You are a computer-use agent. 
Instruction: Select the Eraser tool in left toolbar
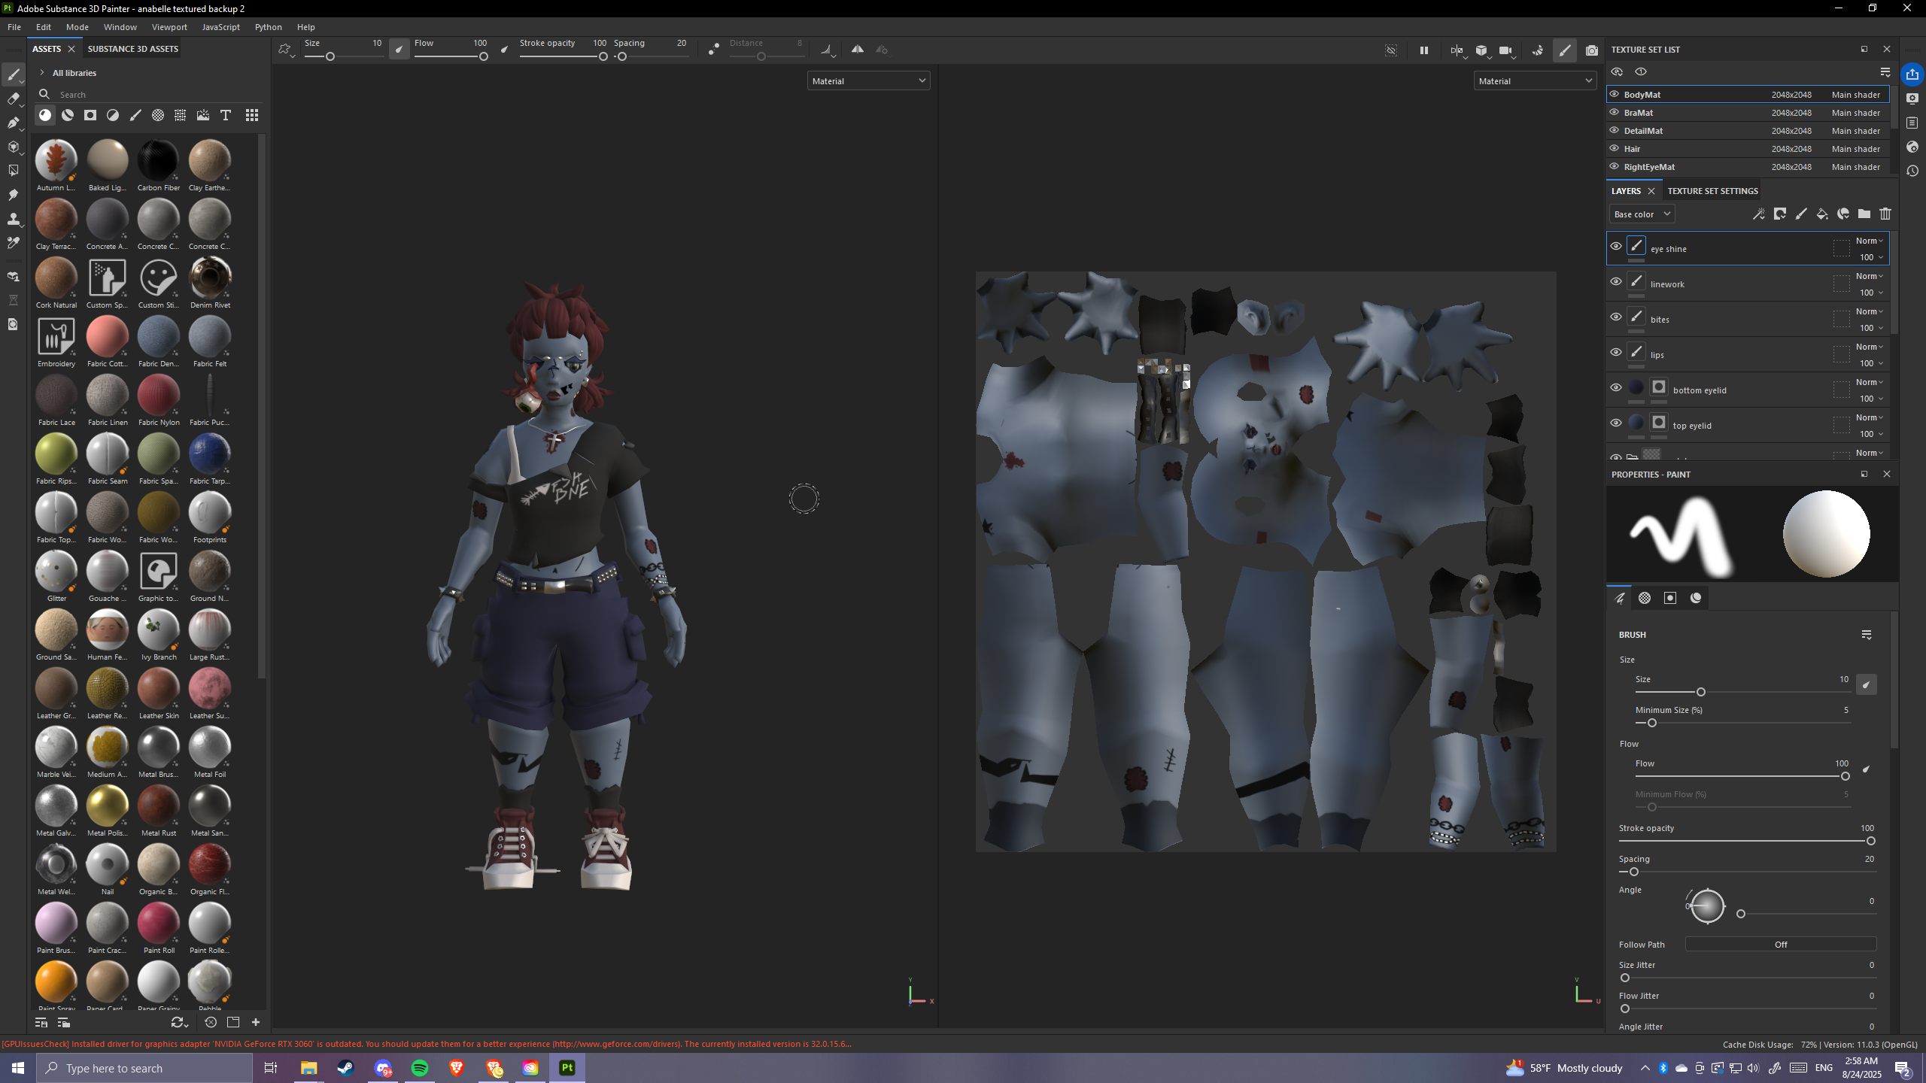(x=13, y=99)
